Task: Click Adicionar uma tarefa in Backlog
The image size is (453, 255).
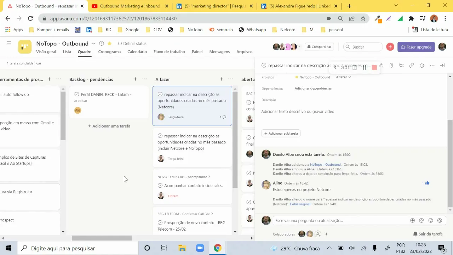Action: 109,126
